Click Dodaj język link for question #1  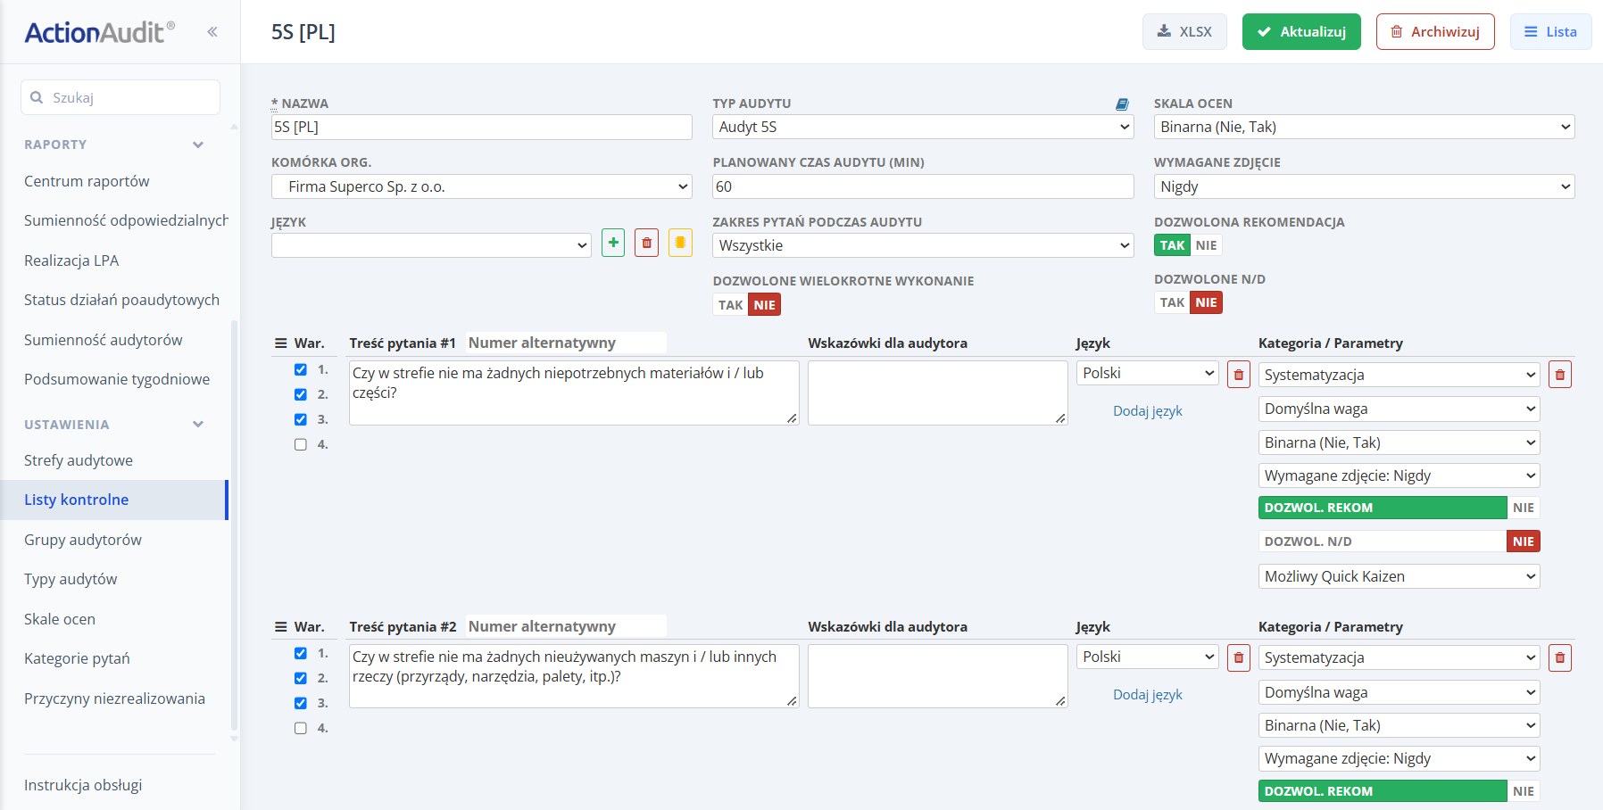pos(1147,411)
